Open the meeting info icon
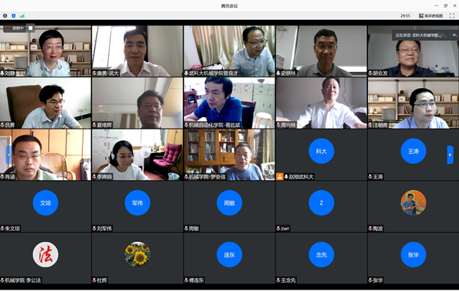This screenshot has width=459, height=291. click(x=5, y=16)
